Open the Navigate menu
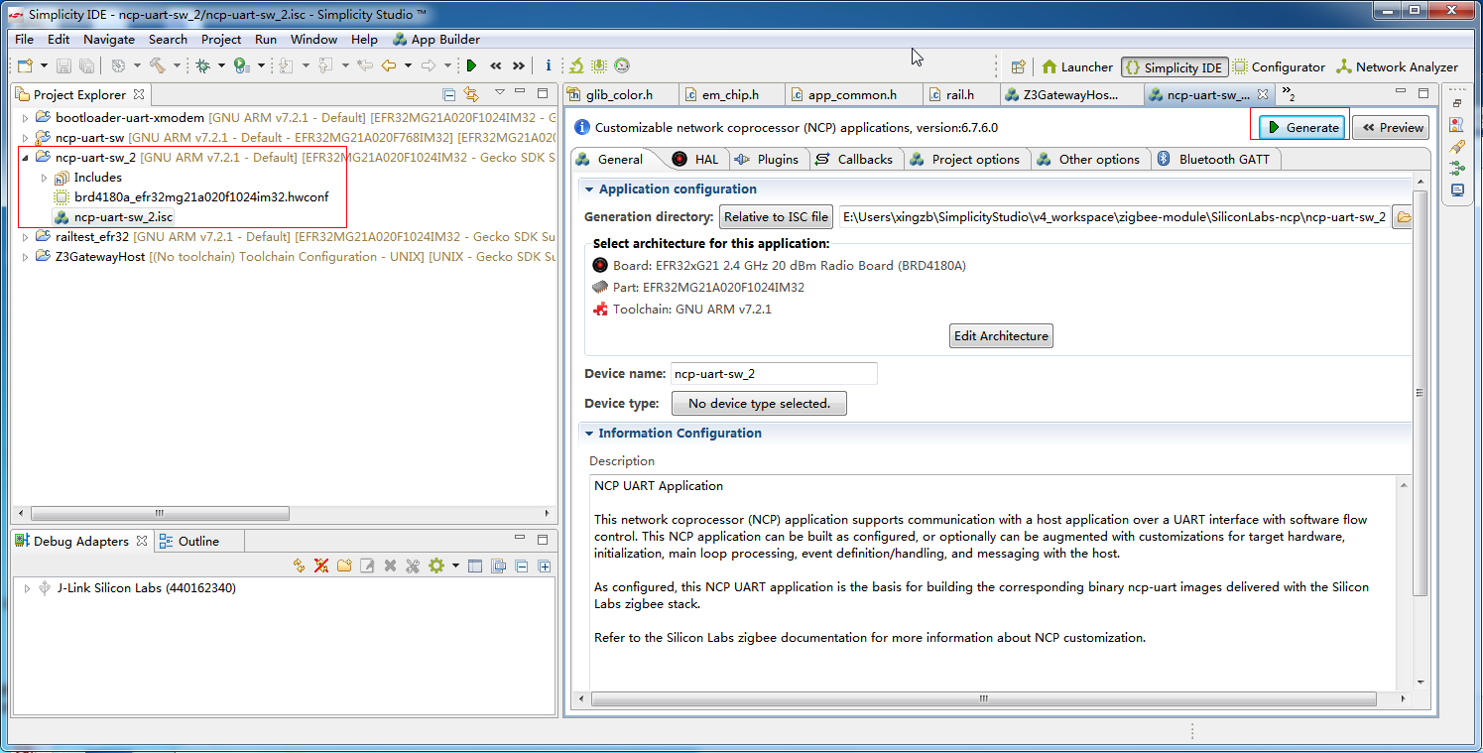 109,39
